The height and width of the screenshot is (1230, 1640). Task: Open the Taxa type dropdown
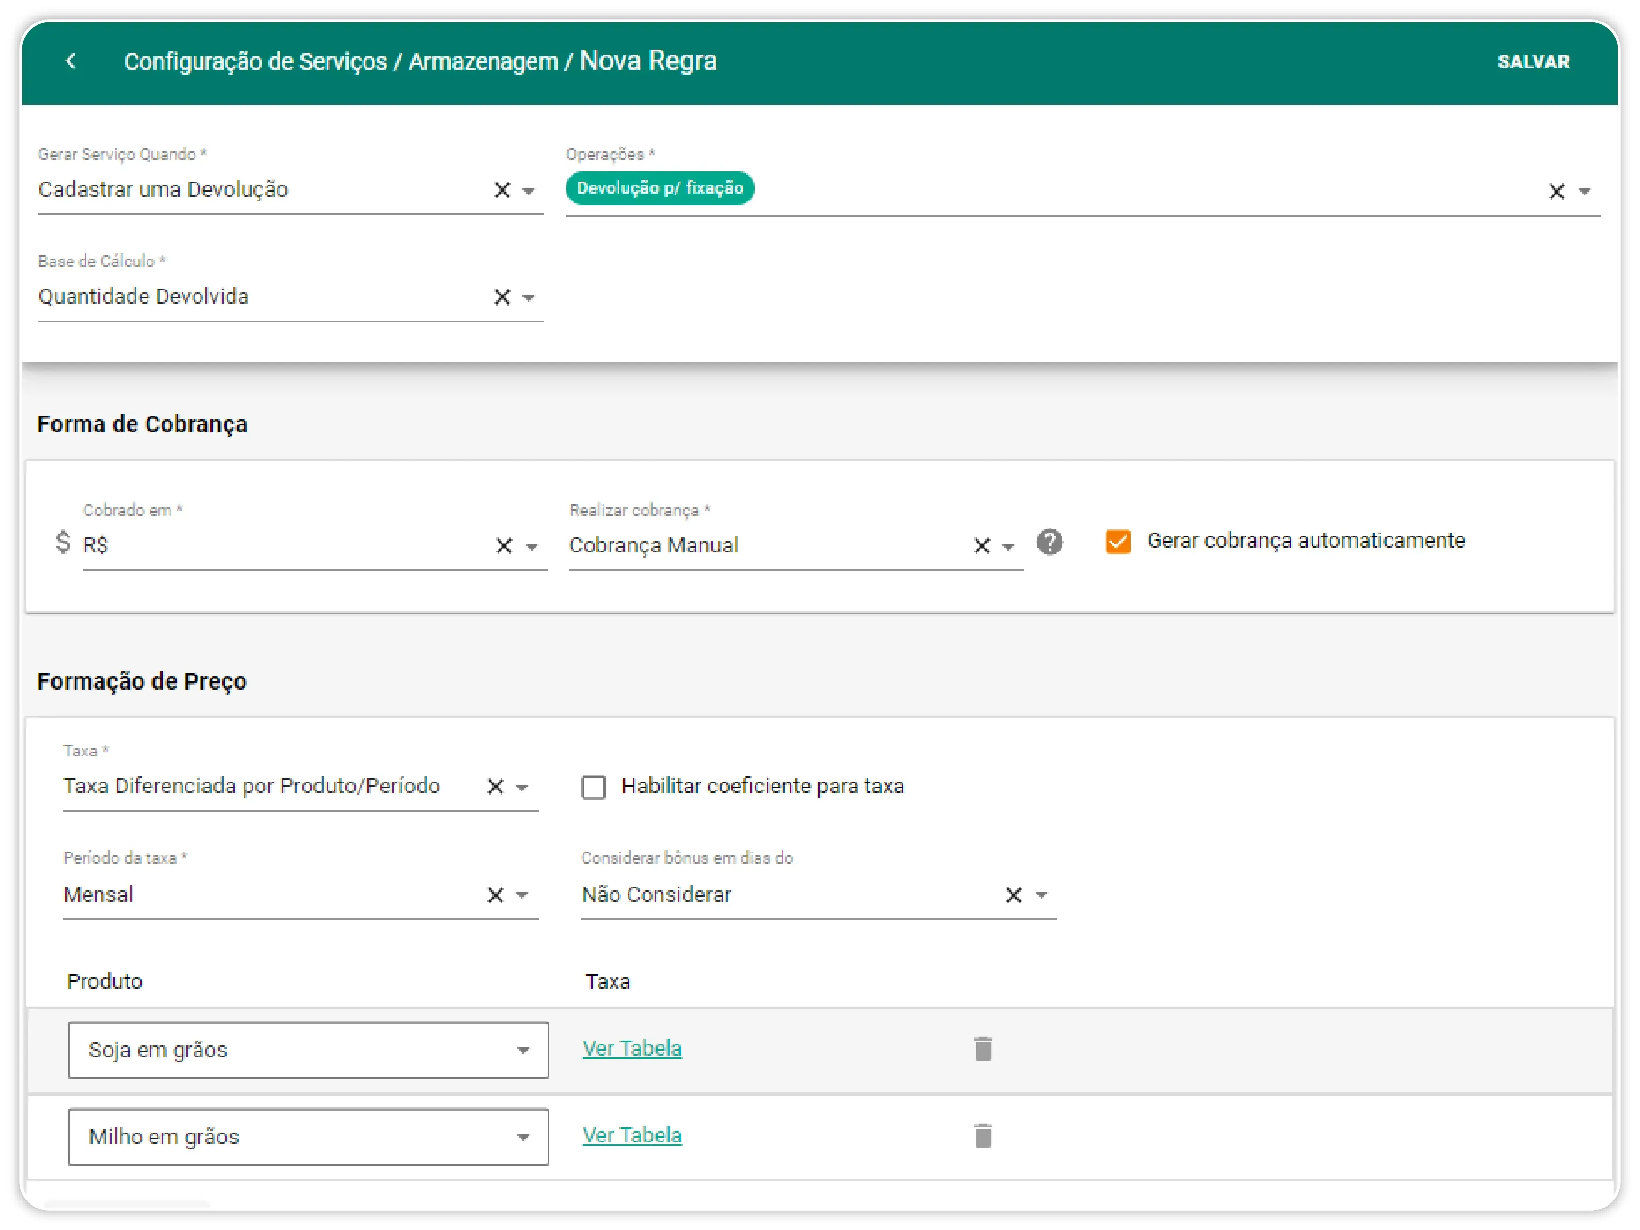pyautogui.click(x=521, y=787)
